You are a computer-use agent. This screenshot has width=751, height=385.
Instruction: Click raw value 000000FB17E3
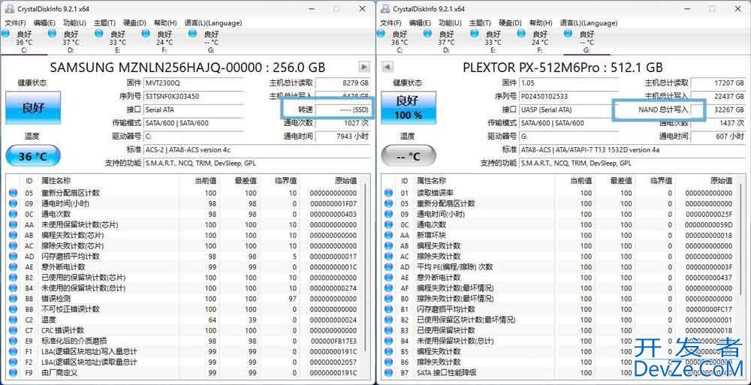point(334,341)
